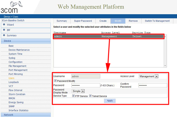Click the IRF diamond icon
This screenshot has height=117, width=177.
pos(4,30)
